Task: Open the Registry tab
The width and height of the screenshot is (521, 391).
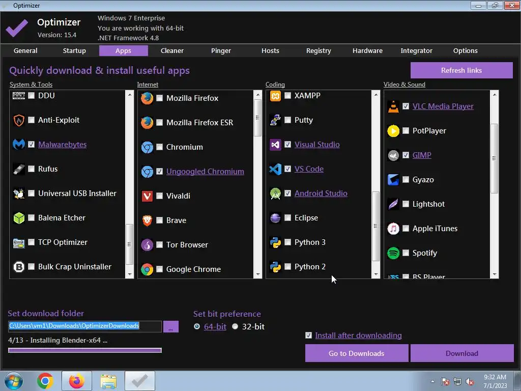Action: coord(319,50)
